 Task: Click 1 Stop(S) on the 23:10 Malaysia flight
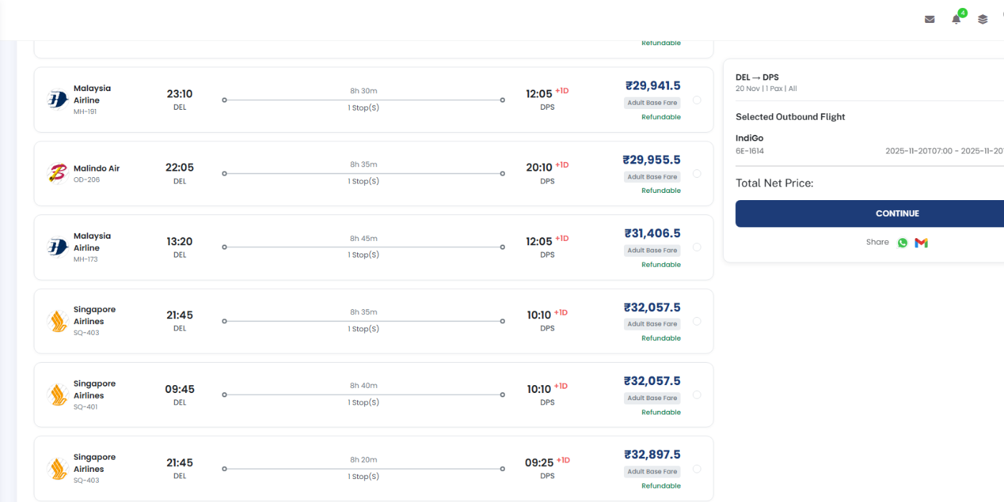pos(364,108)
